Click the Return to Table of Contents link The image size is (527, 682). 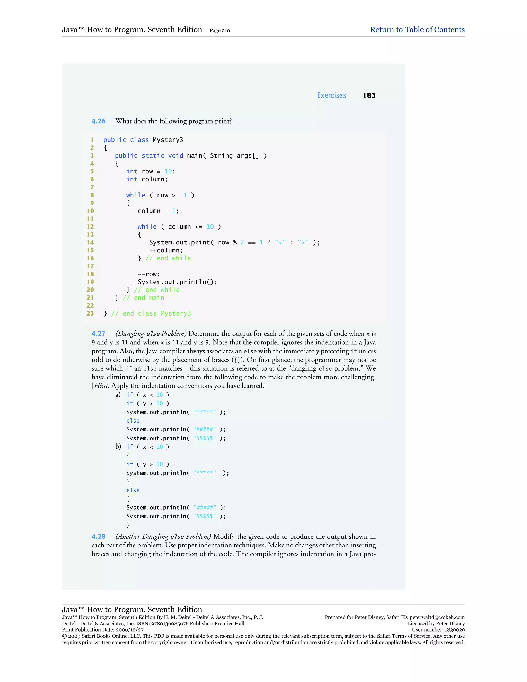coord(417,30)
